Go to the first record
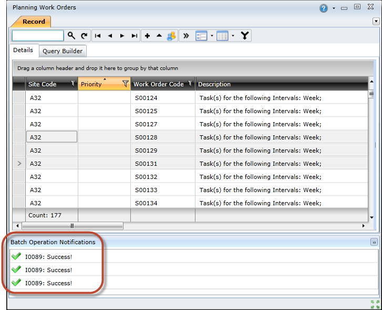This screenshot has height=310, width=382. (x=98, y=36)
